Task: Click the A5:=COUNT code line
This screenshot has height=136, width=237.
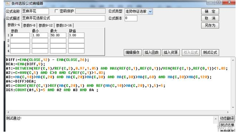Action: click(x=86, y=86)
